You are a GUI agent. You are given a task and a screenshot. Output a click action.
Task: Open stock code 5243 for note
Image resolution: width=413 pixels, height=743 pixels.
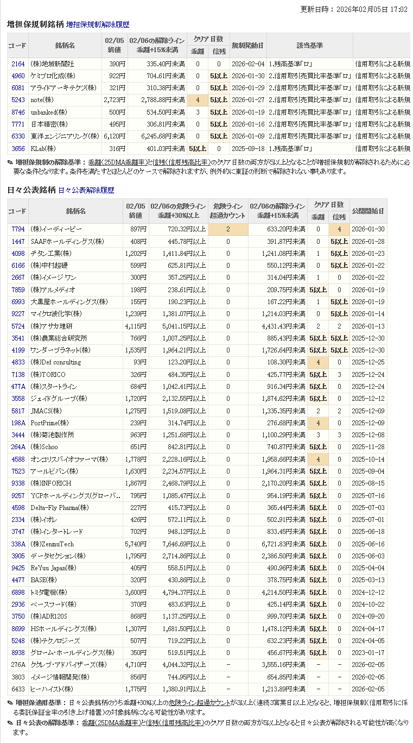point(18,100)
